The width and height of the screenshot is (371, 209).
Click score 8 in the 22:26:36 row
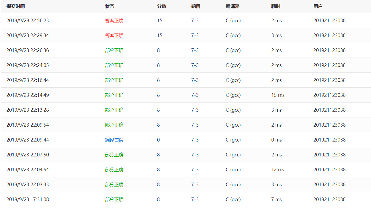[158, 50]
